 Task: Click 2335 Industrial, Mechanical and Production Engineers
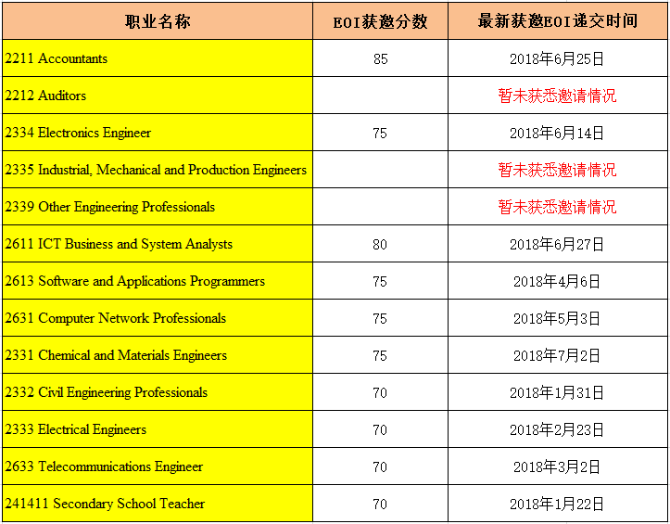pyautogui.click(x=156, y=170)
